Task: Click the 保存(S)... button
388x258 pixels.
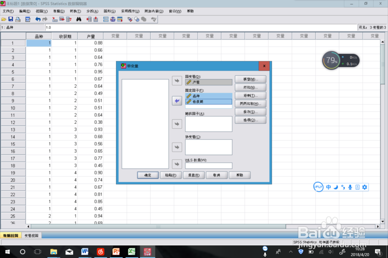Action: coord(250,112)
